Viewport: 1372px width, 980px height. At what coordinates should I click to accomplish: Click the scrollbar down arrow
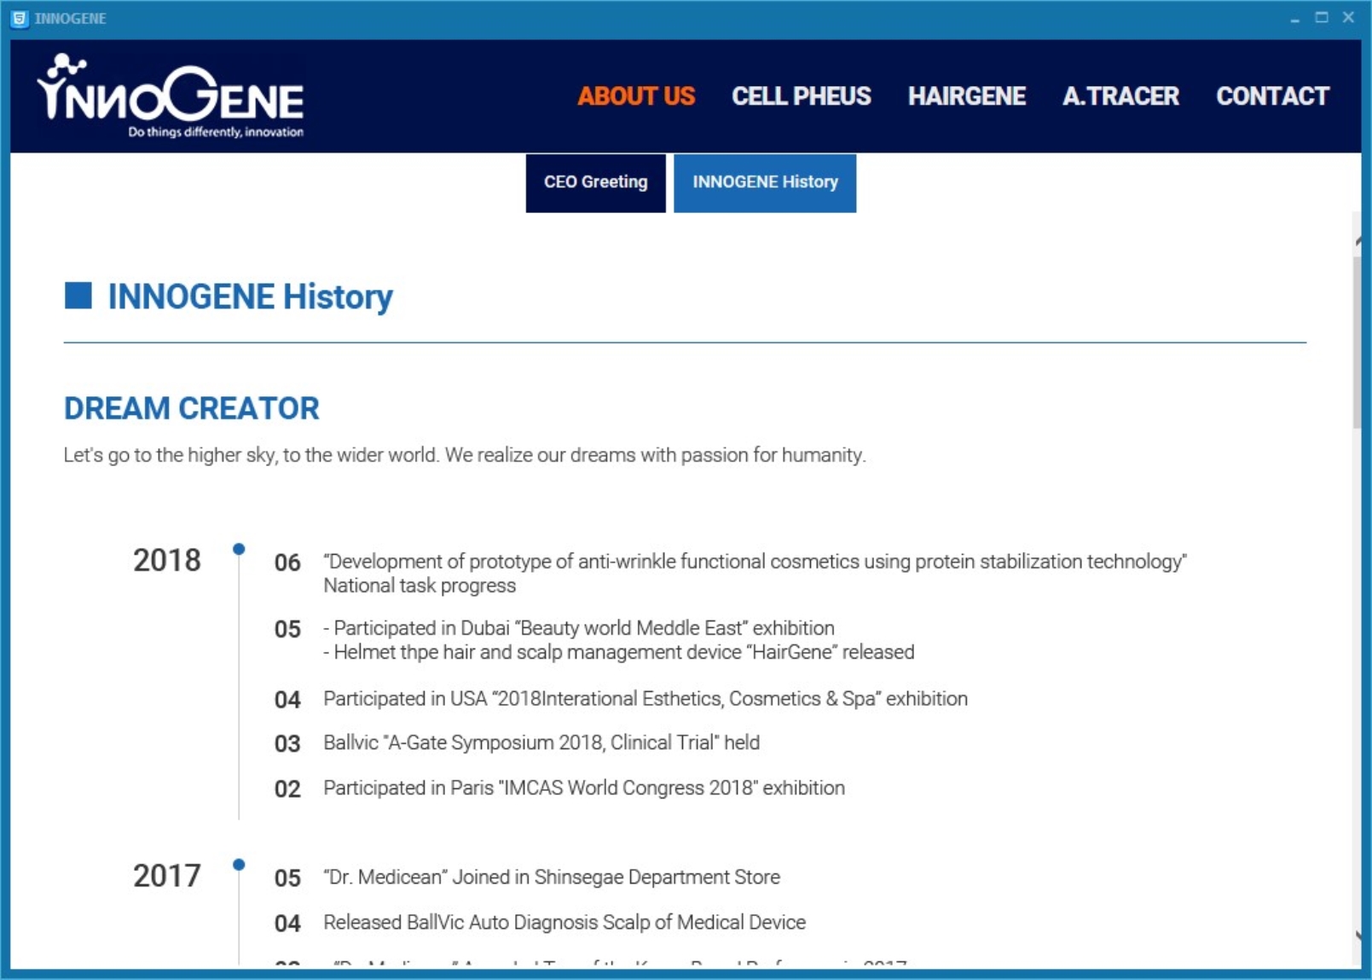tap(1358, 936)
